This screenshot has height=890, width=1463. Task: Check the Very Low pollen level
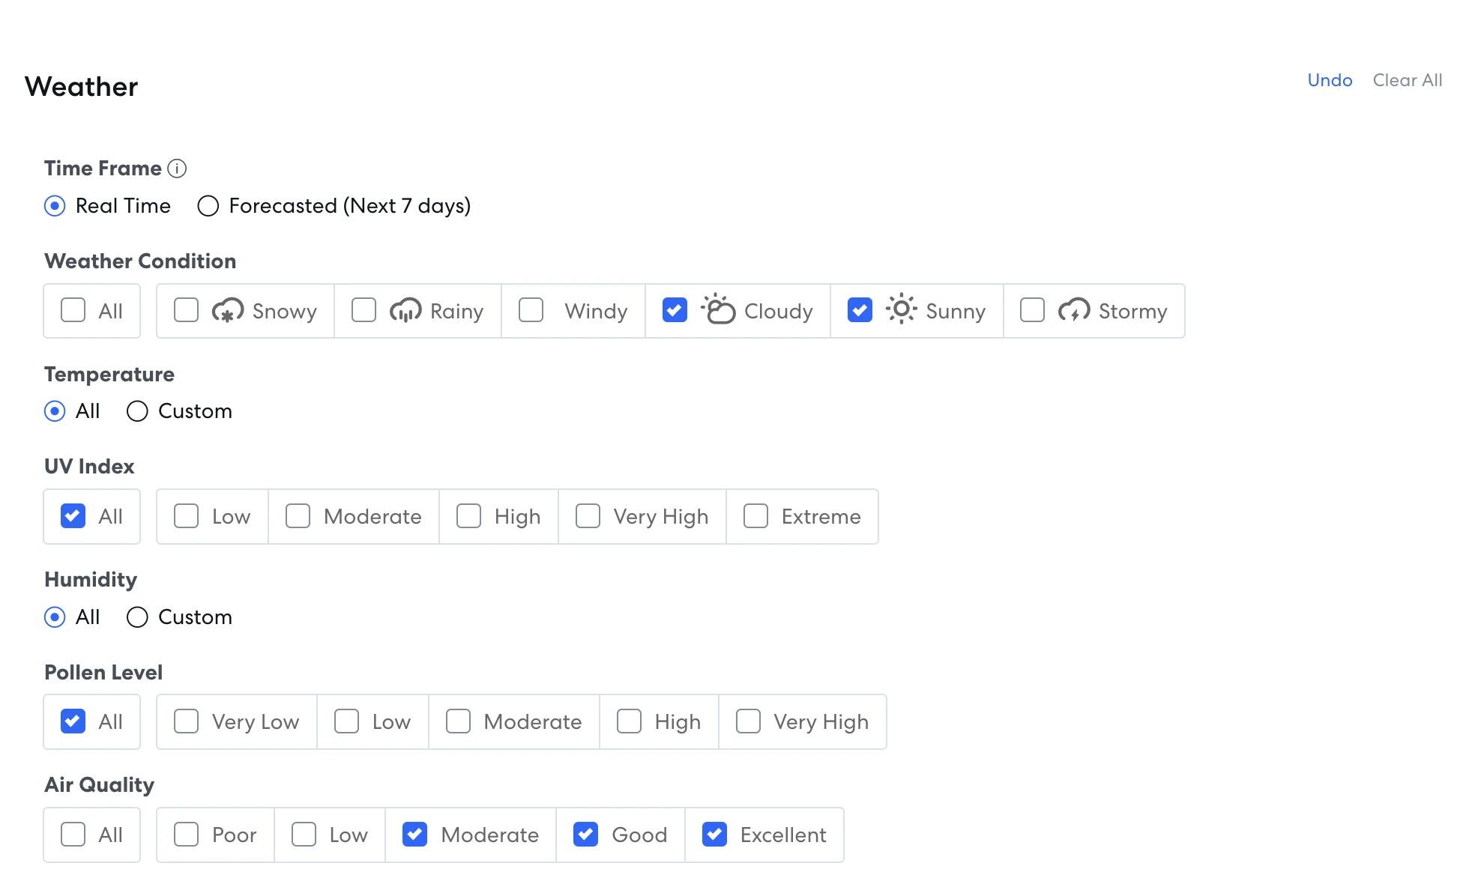click(186, 721)
